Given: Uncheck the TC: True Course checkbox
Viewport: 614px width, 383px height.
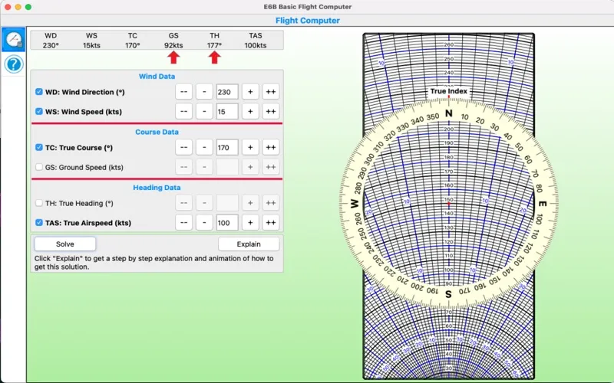Looking at the screenshot, I should [x=39, y=147].
